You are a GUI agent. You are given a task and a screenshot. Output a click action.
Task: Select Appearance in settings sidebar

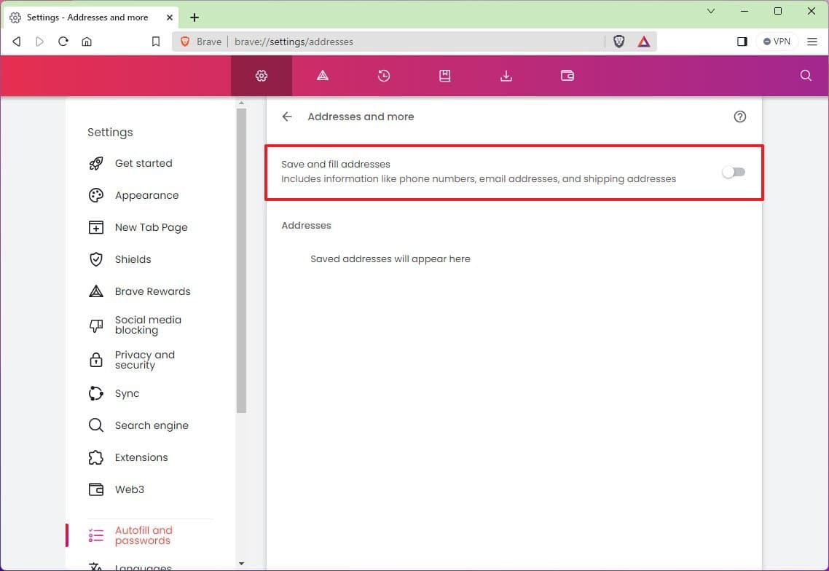click(146, 195)
